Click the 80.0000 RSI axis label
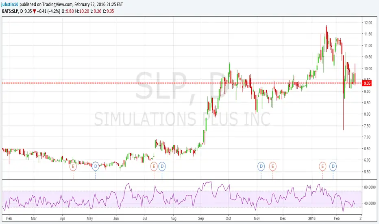This screenshot has height=224, width=379. (370, 187)
